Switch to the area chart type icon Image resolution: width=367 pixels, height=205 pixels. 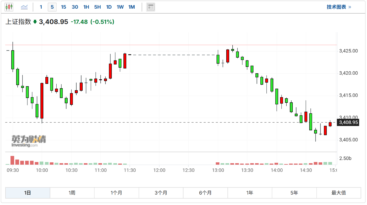(x=25, y=7)
